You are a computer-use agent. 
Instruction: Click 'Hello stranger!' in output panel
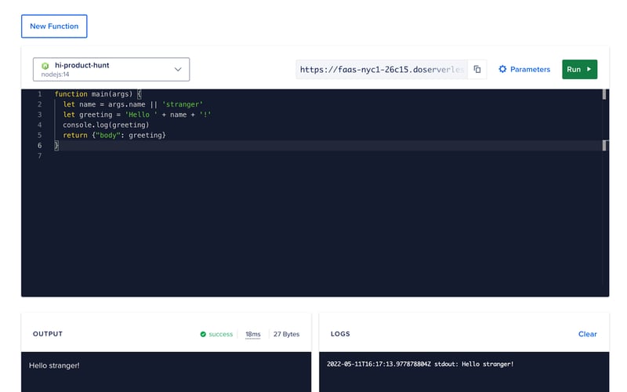(x=54, y=365)
